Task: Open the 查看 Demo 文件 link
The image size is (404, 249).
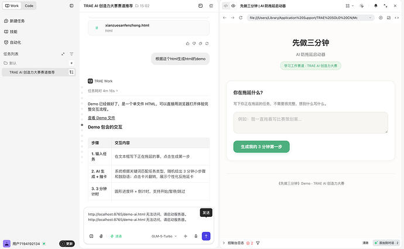Action: tap(101, 118)
